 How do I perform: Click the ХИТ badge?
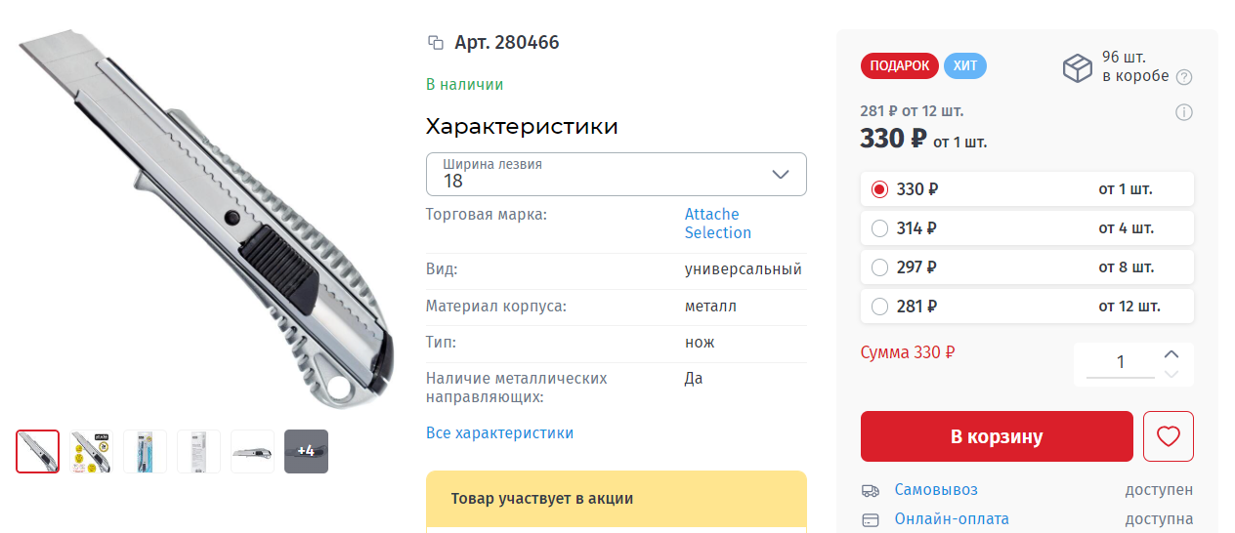964,66
